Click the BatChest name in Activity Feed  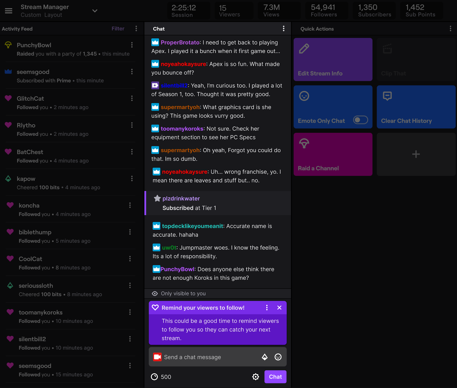tap(30, 152)
